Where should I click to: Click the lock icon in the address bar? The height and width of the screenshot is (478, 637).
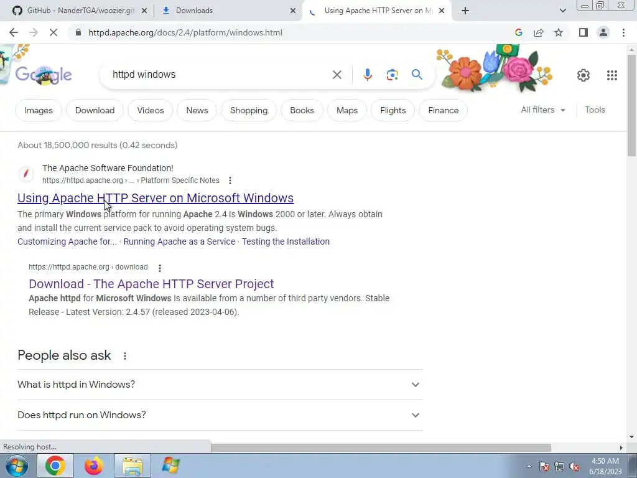[78, 32]
